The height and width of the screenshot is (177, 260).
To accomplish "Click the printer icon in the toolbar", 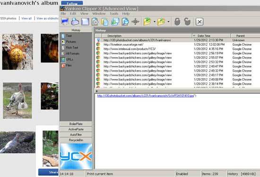I will click(75, 22).
